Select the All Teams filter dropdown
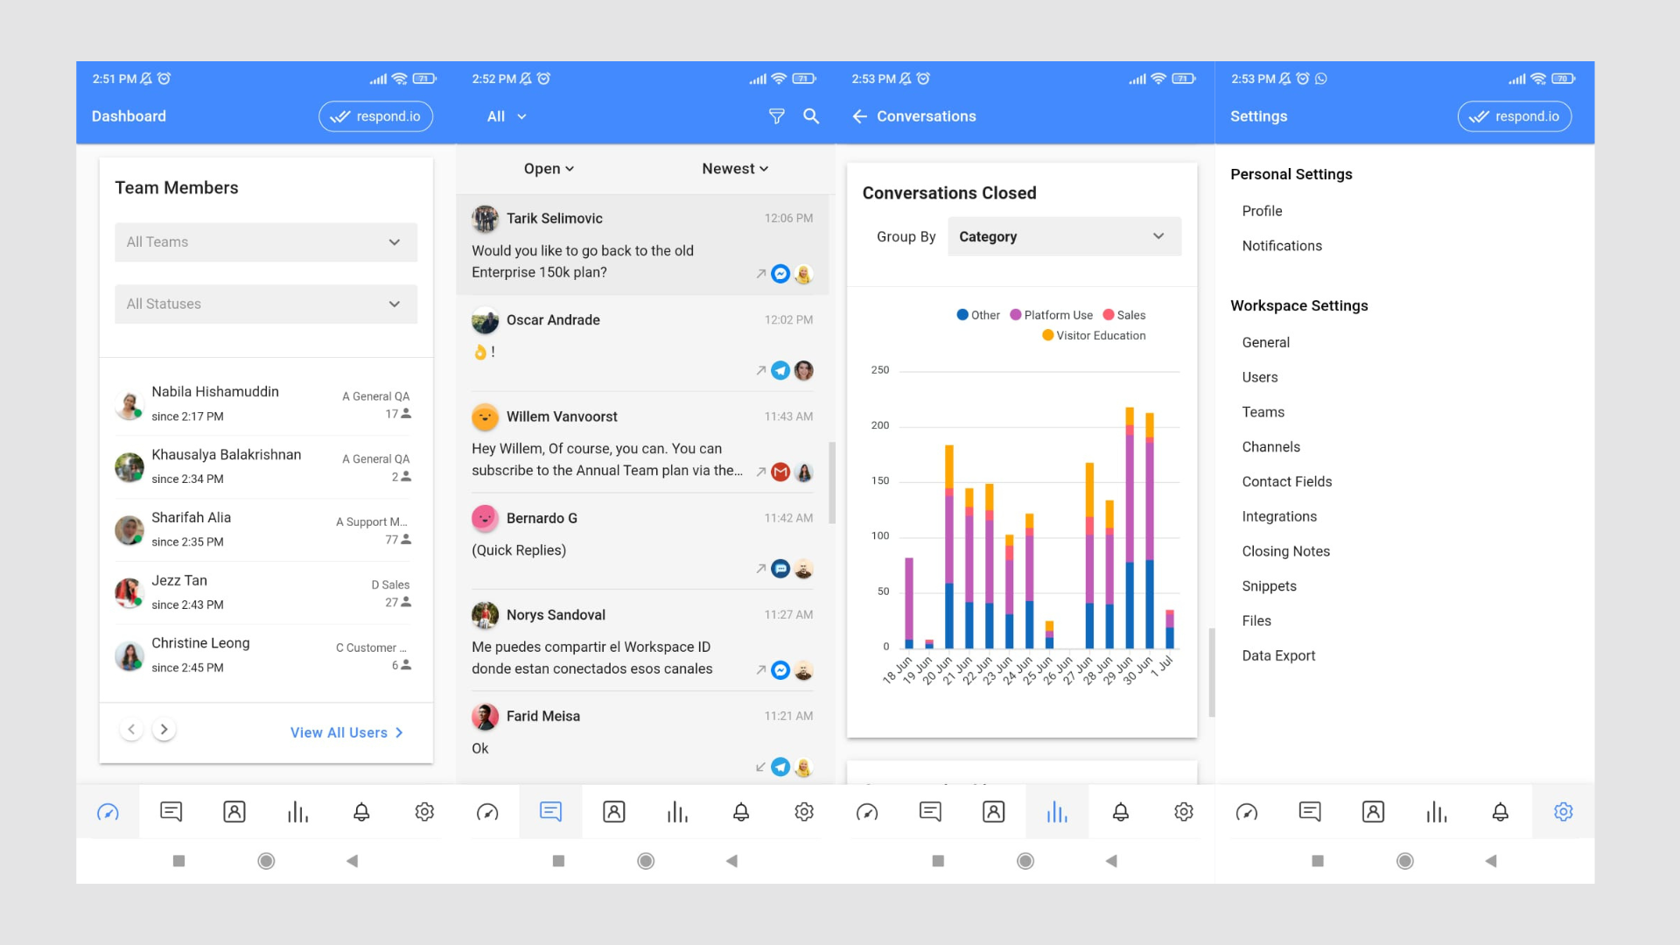The width and height of the screenshot is (1680, 945). point(265,241)
